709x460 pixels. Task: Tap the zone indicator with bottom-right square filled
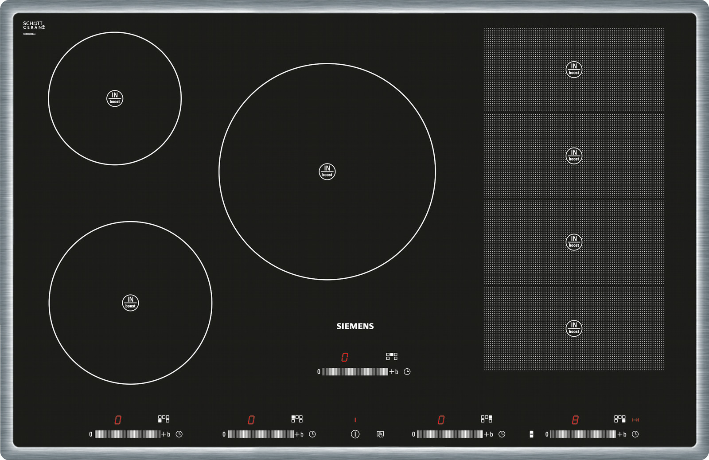620,419
